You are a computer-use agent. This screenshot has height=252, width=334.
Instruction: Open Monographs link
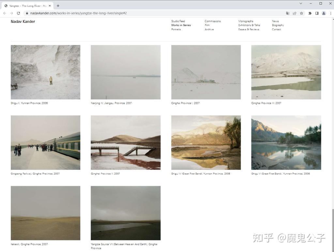click(246, 21)
